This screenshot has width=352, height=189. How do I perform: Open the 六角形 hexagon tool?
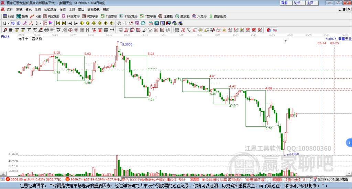199,16
